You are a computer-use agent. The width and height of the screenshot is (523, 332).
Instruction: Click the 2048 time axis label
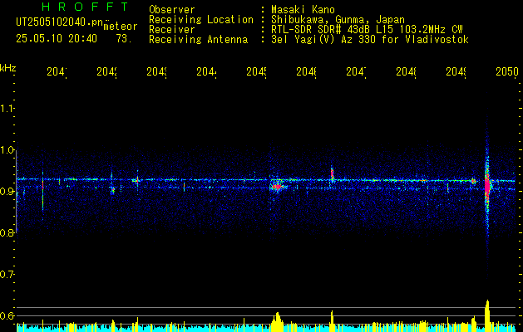coord(406,71)
